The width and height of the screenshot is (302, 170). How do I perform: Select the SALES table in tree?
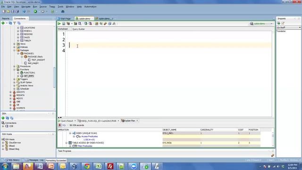point(27,37)
